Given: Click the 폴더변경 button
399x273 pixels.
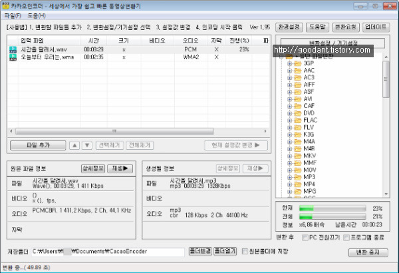Looking at the screenshot, I should 200,251.
